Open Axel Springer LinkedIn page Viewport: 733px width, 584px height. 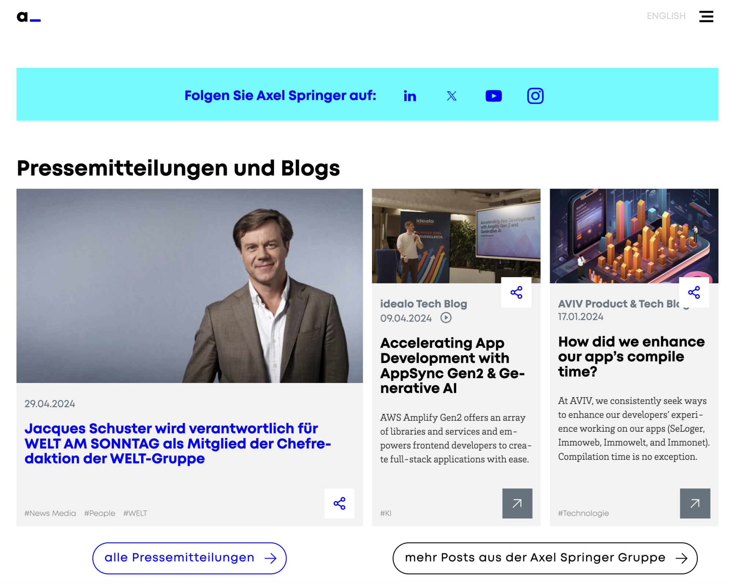410,96
